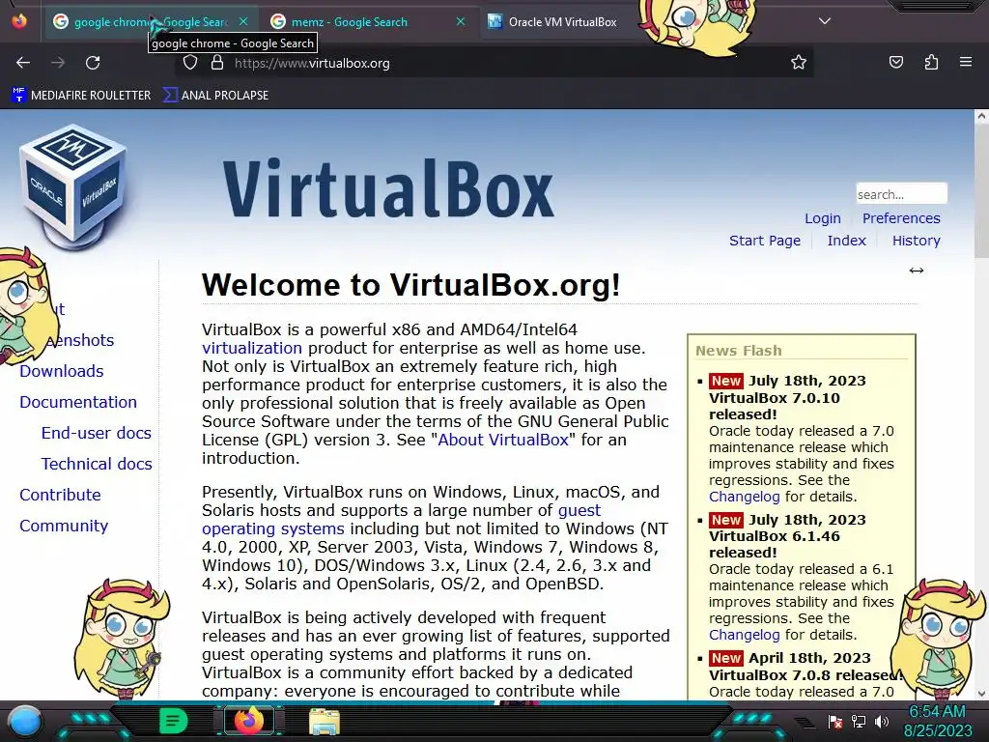Open the tracking protection shield icon
The width and height of the screenshot is (989, 742).
[190, 63]
